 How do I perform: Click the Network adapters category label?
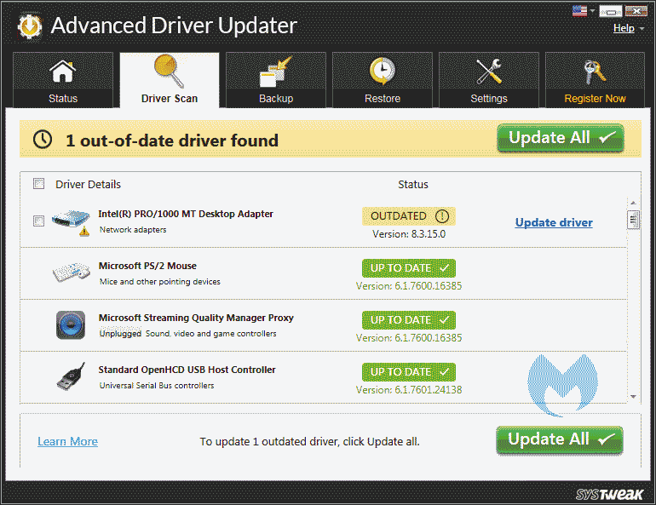click(x=133, y=230)
